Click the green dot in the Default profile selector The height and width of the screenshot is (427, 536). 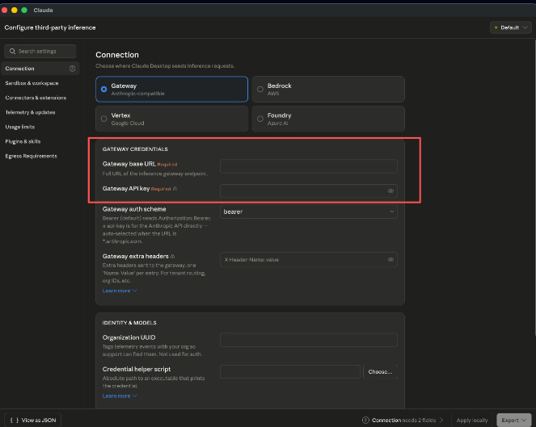pos(496,27)
